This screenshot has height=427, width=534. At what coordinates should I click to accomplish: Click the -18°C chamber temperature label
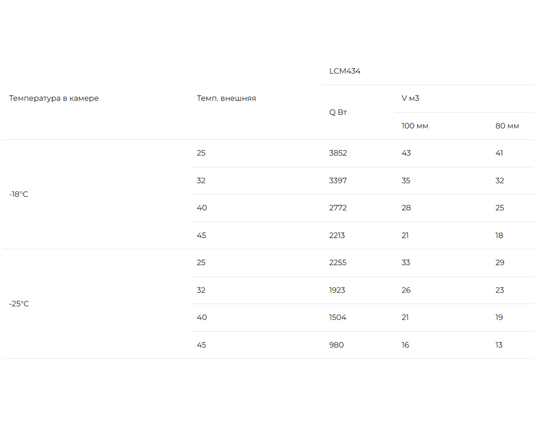point(19,194)
